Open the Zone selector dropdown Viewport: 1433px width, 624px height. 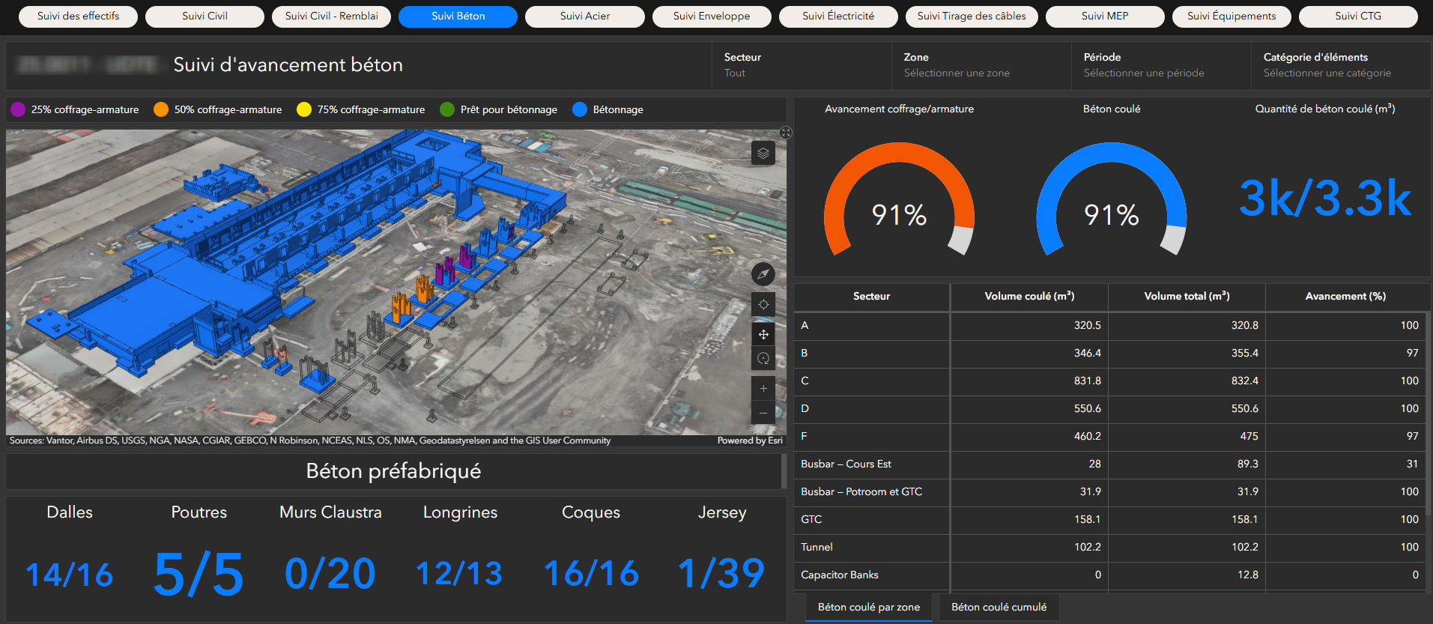coord(981,65)
